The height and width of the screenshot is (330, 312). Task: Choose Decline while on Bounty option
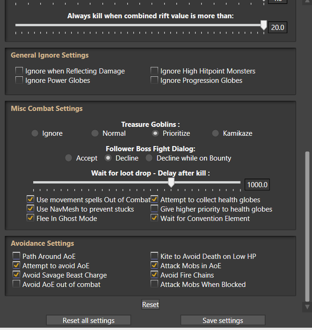(x=149, y=158)
